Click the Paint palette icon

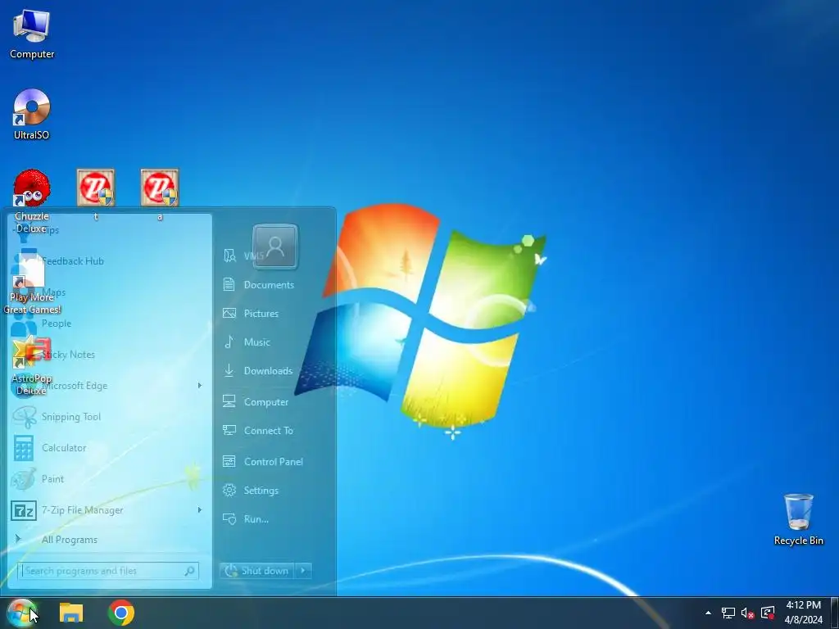(23, 478)
